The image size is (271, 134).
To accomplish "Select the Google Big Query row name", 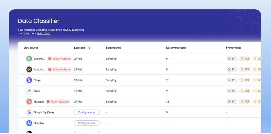I will (44, 112).
